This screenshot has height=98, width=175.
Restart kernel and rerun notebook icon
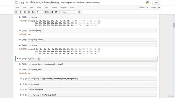click(60, 12)
